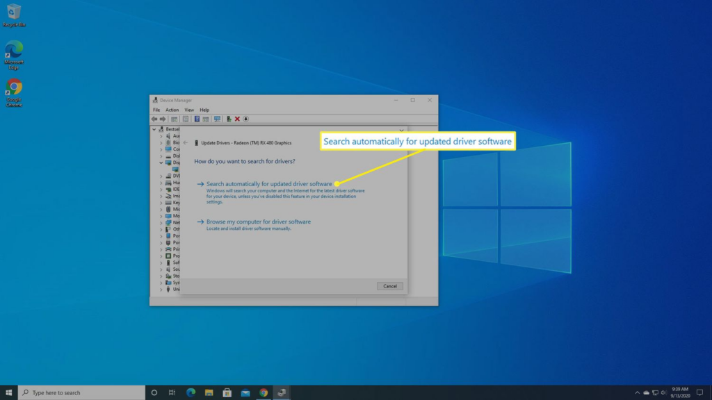Click the network icon in system tray

point(655,393)
